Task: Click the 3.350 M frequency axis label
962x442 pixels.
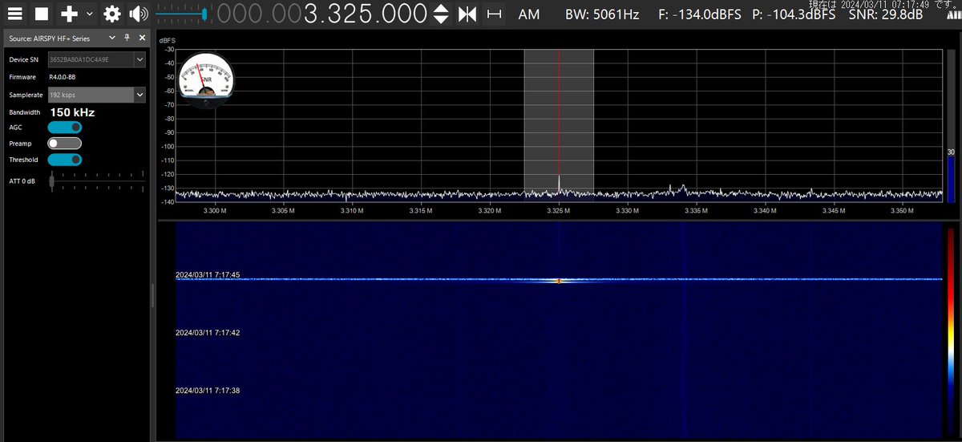Action: (x=903, y=210)
